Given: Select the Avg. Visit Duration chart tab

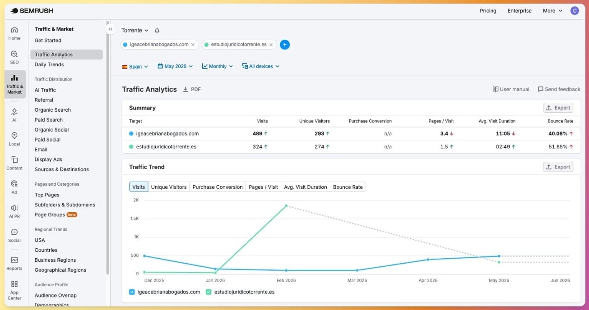Looking at the screenshot, I should coord(305,187).
